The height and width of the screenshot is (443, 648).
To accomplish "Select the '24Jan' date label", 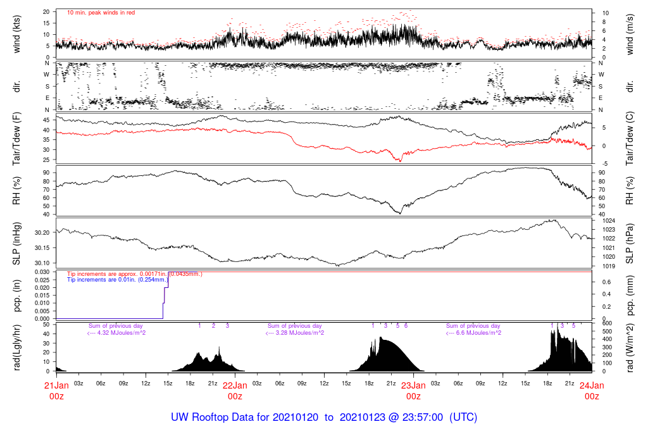I will coord(592,385).
